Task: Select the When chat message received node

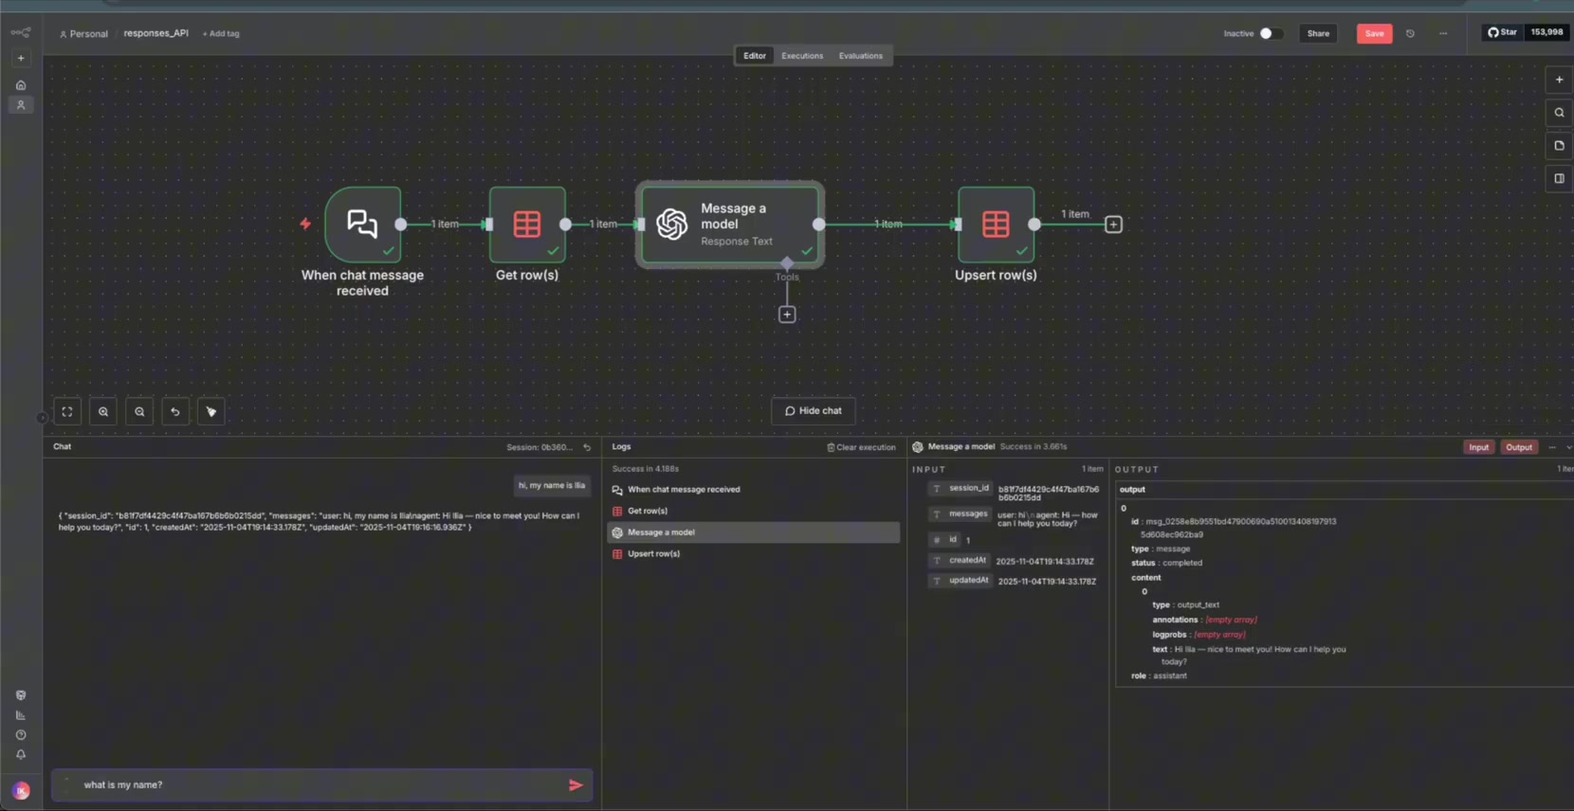Action: [363, 225]
